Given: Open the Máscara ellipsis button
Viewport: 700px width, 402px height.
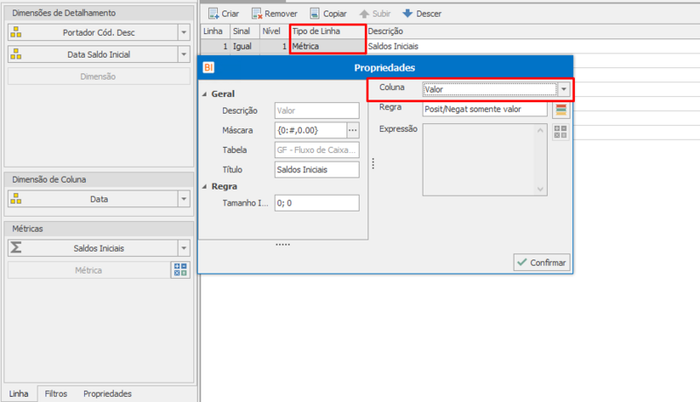Looking at the screenshot, I should point(353,130).
